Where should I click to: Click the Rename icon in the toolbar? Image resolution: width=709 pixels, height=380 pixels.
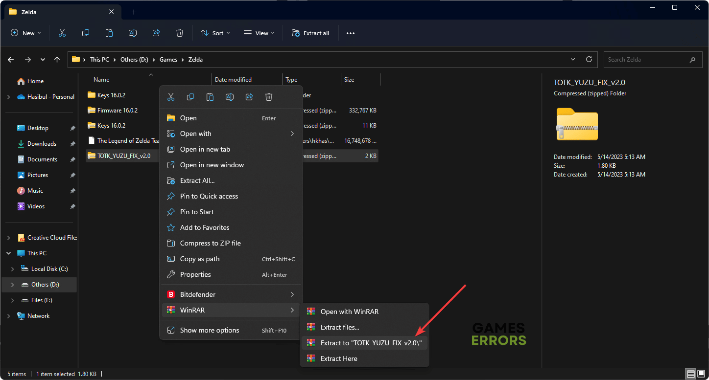[x=133, y=33]
